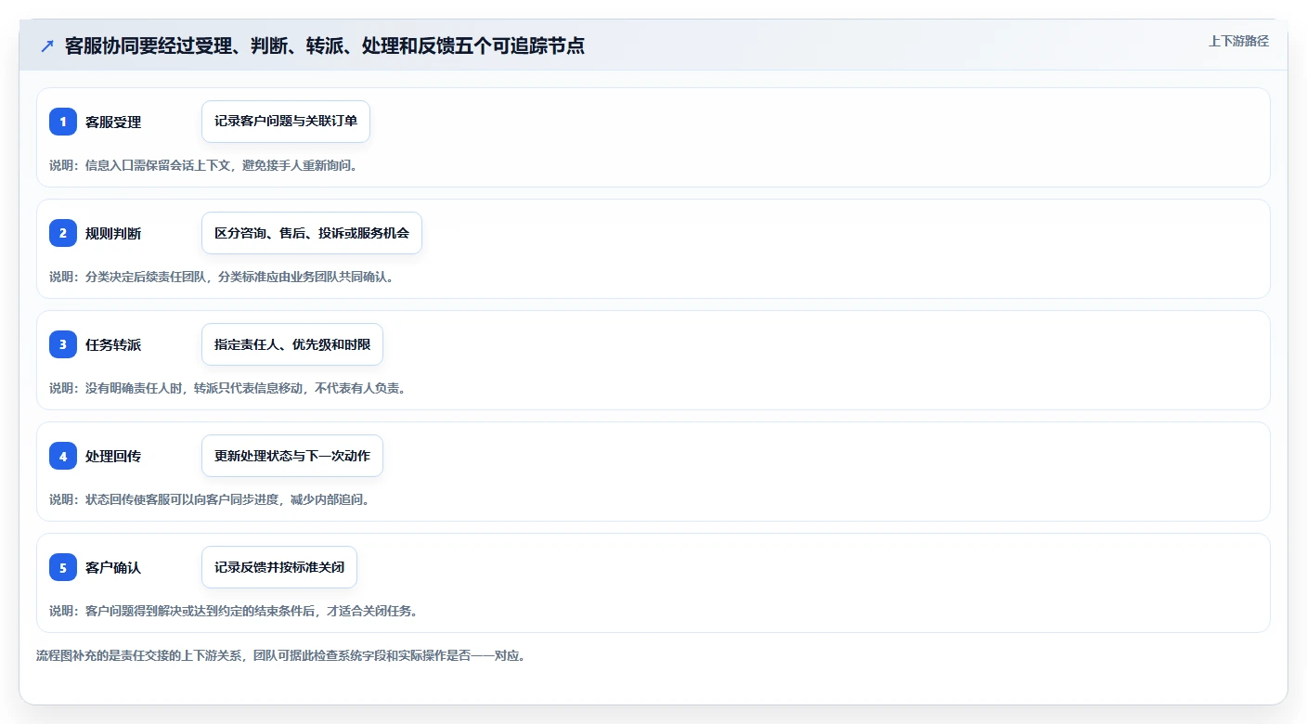Click the note 信息入口需保留会话上下文
Screen dimensions: 1307x724
point(203,165)
